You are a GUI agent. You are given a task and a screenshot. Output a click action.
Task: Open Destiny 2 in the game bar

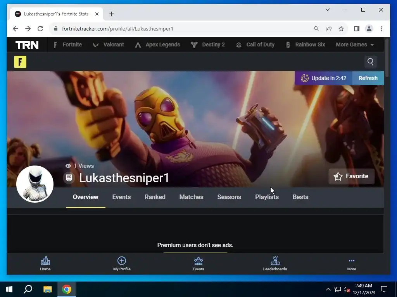[208, 45]
